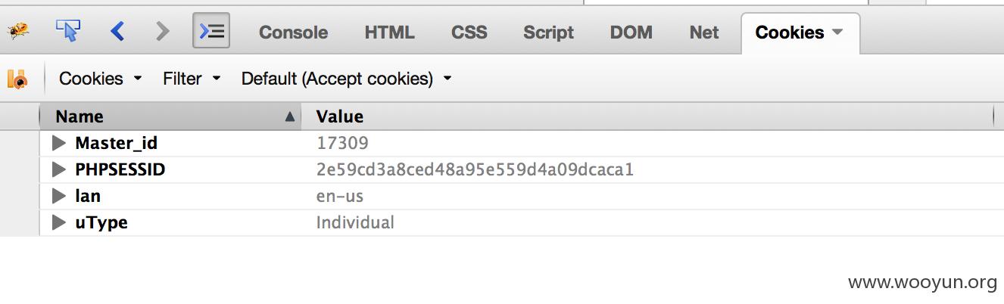Switch to the Script tab

point(548,33)
